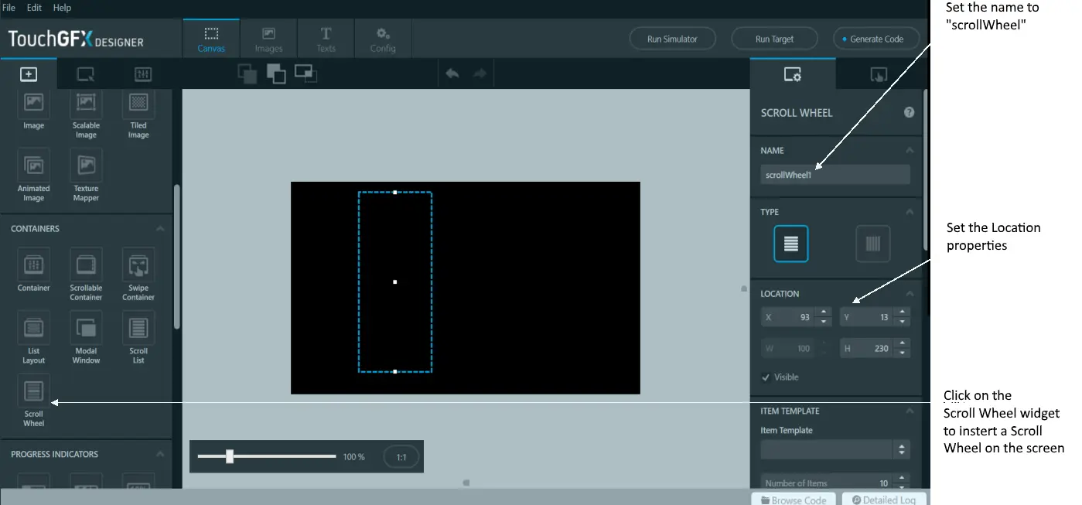Click the Run Target button

(x=774, y=39)
